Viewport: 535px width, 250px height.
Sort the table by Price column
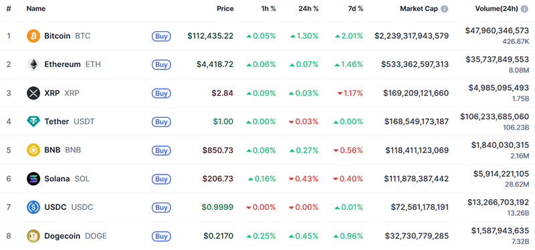225,9
